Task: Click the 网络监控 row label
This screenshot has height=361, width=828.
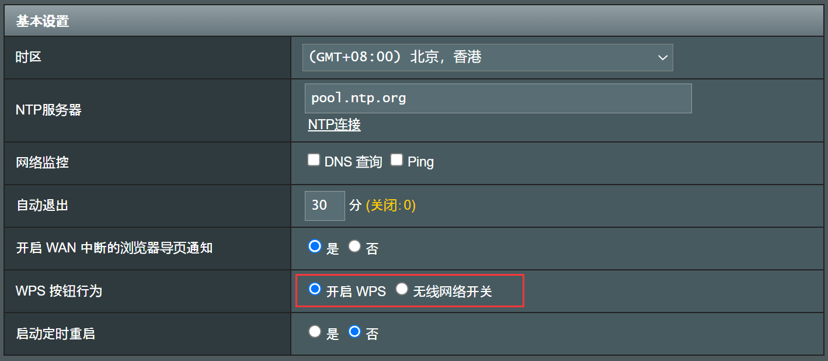Action: [x=42, y=162]
